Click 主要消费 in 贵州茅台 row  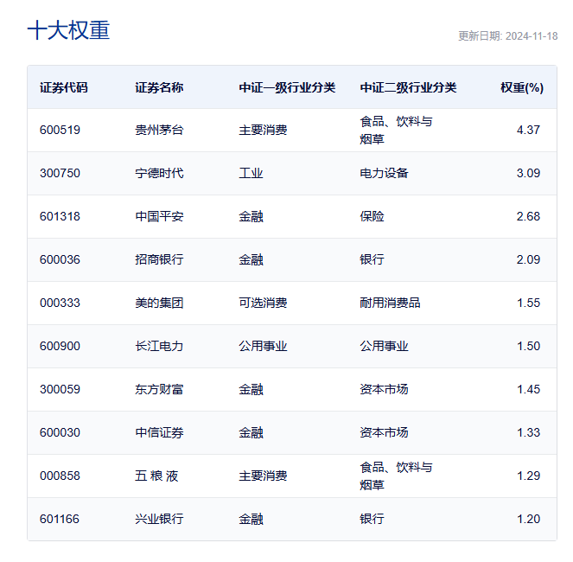click(263, 130)
